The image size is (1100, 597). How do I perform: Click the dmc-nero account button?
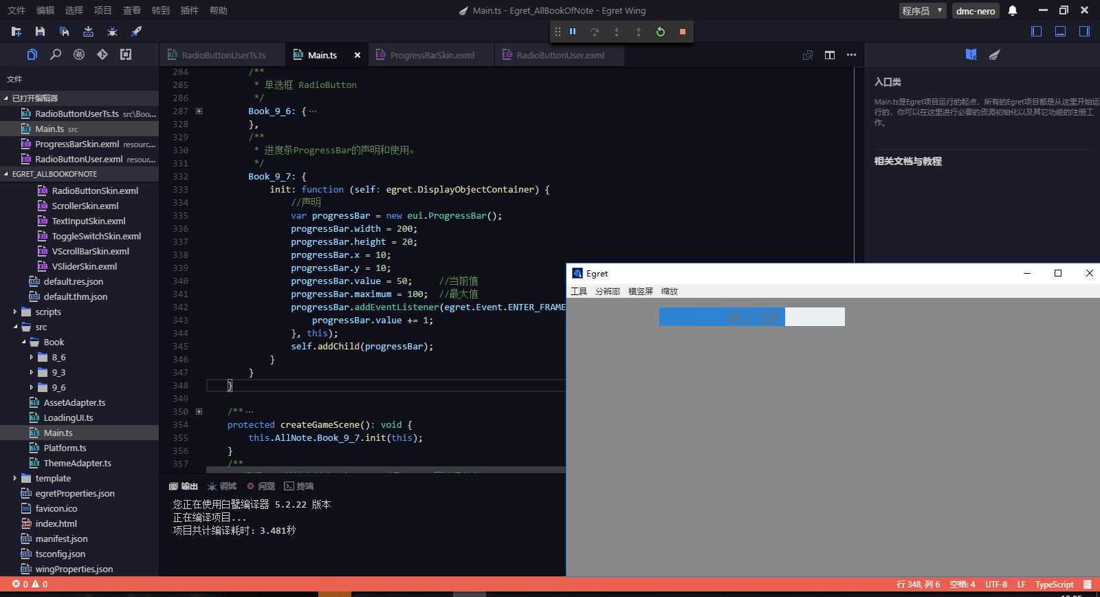tap(976, 10)
